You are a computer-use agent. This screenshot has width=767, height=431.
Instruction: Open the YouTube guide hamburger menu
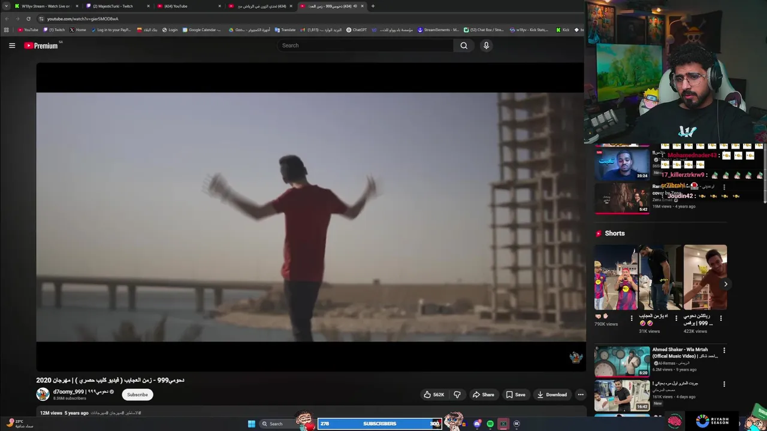(12, 45)
